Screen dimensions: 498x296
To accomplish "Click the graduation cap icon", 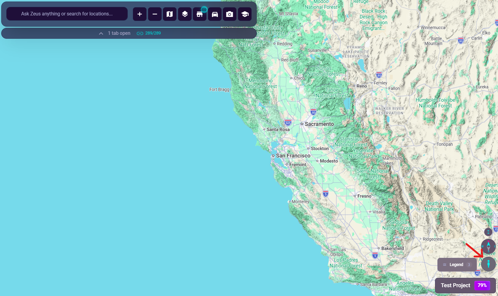I will [x=245, y=14].
